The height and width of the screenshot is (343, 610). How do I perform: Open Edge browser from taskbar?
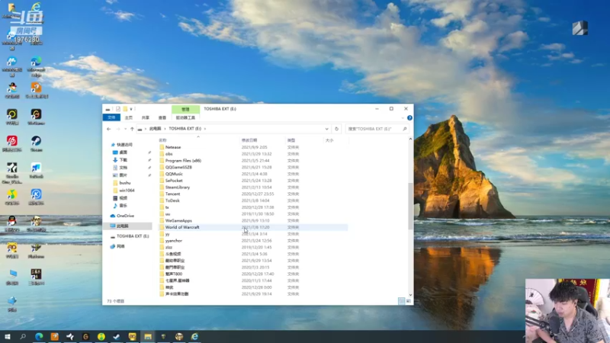click(39, 336)
